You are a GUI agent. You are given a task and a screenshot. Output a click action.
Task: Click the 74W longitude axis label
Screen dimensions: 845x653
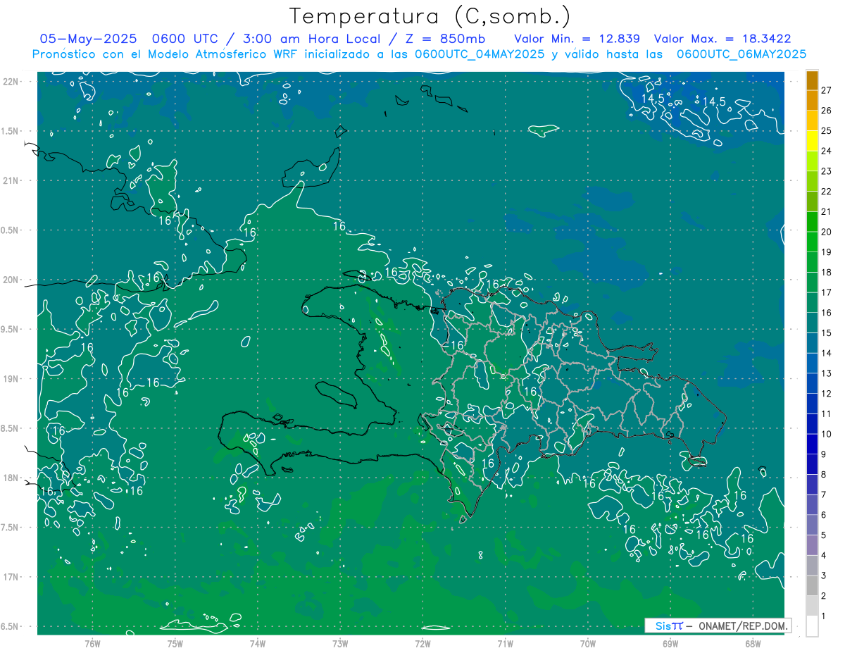(258, 644)
